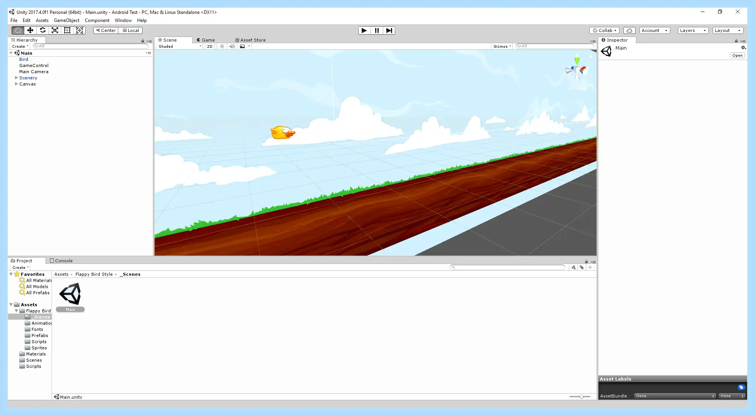Select the combined Transform tool
This screenshot has width=755, height=416.
pos(79,30)
